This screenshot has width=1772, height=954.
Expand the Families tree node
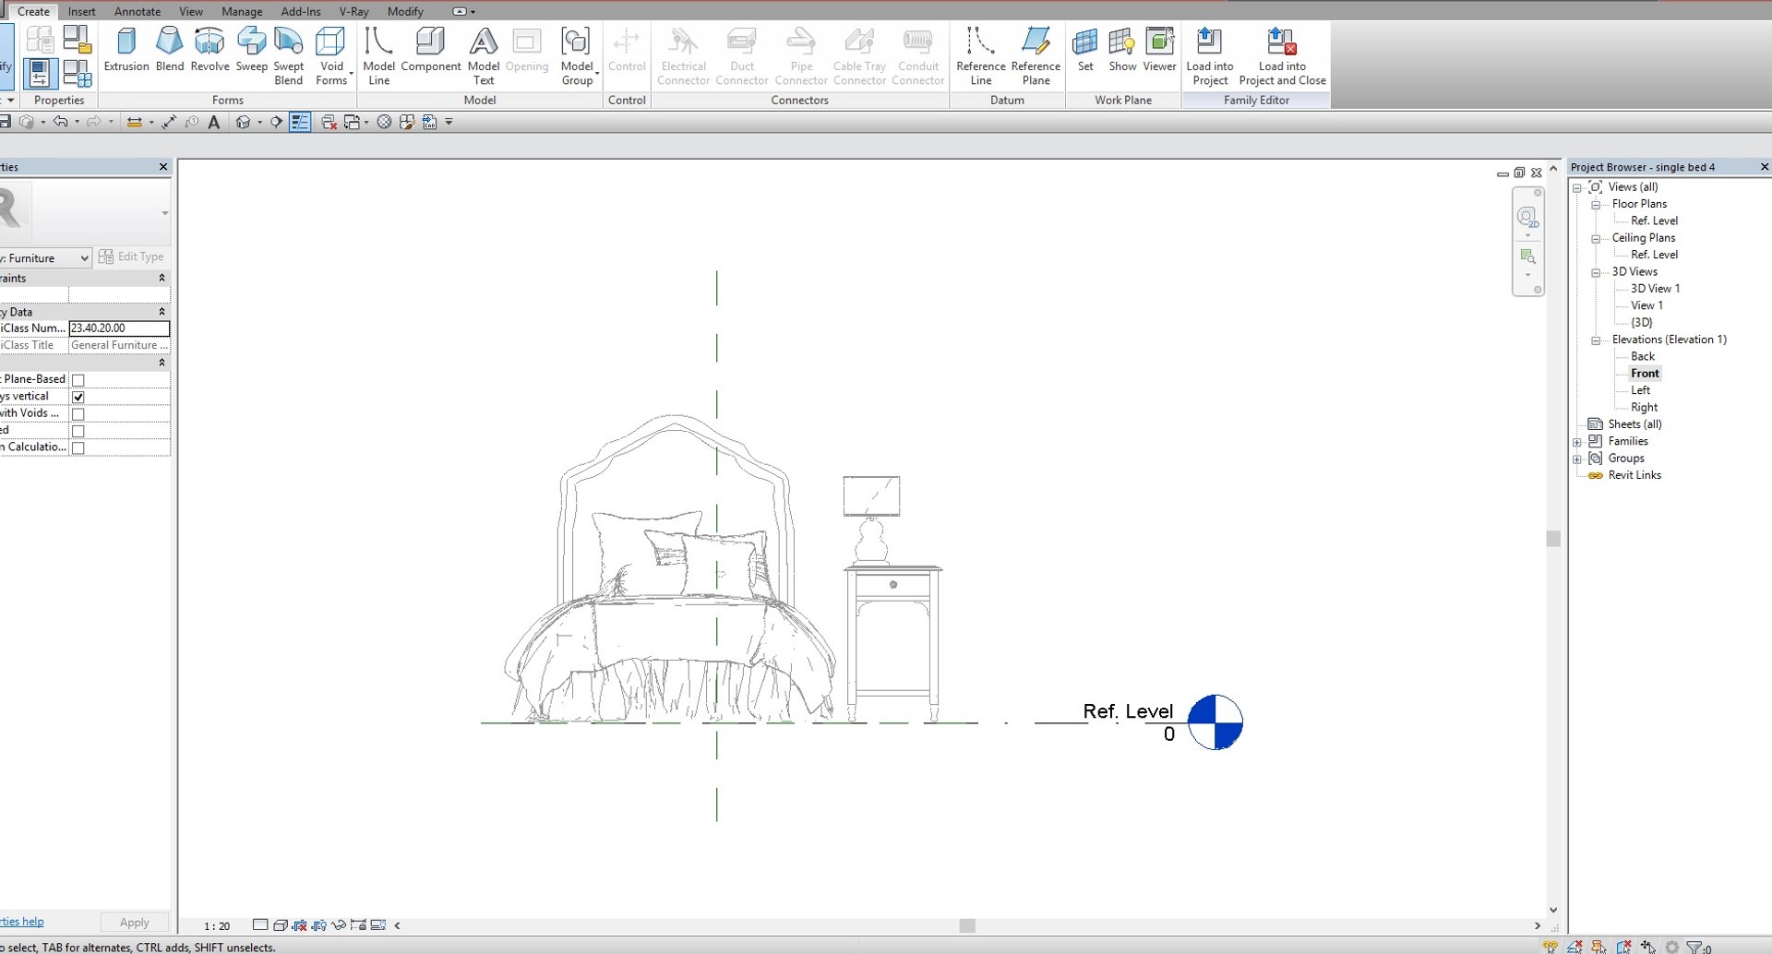[1577, 443]
